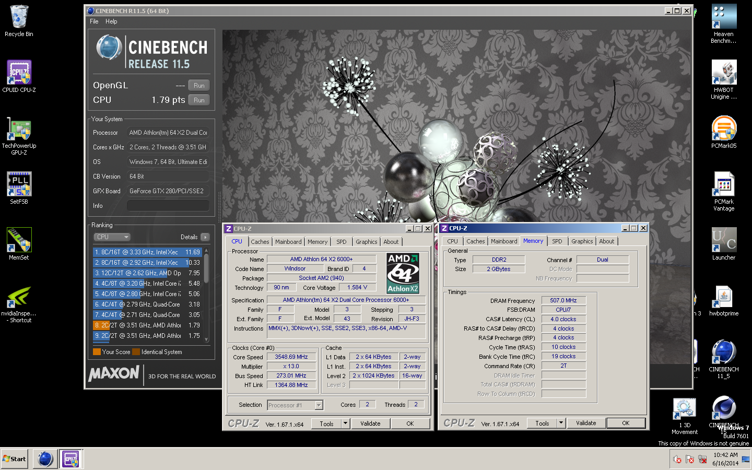
Task: Click the Code Name Windsor field
Action: tap(295, 268)
